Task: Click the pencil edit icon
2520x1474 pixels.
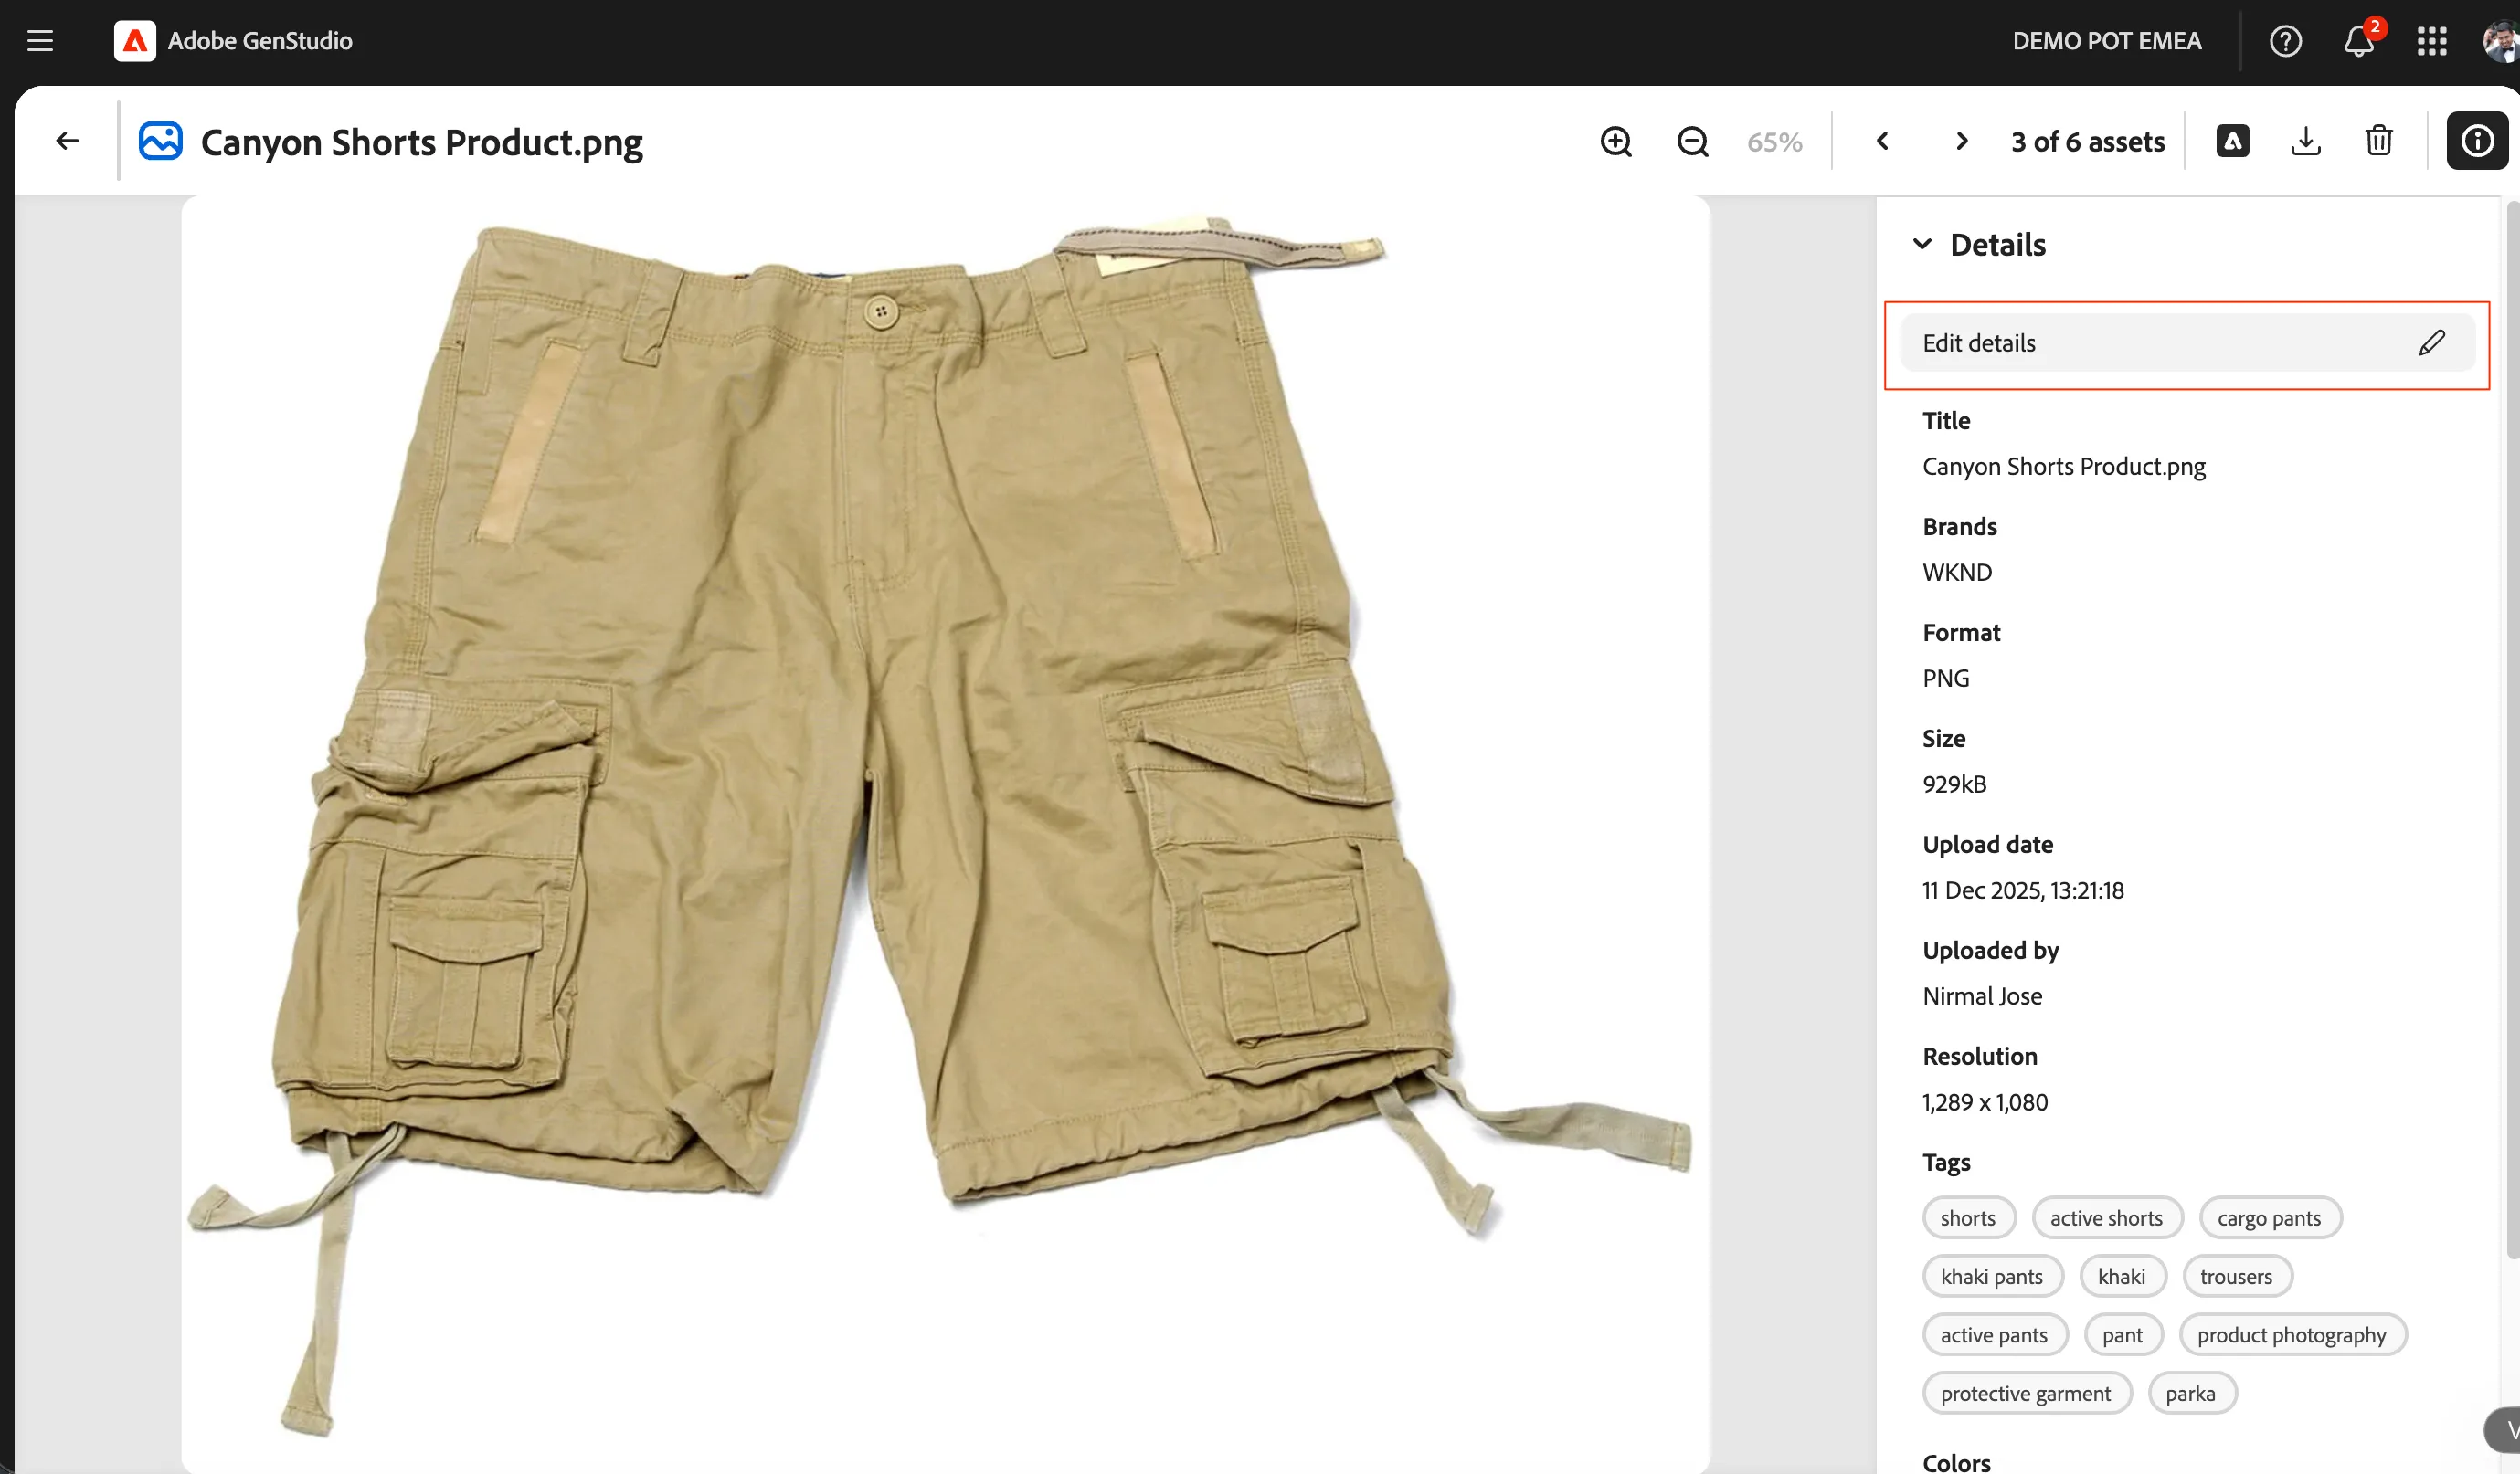Action: click(x=2432, y=342)
